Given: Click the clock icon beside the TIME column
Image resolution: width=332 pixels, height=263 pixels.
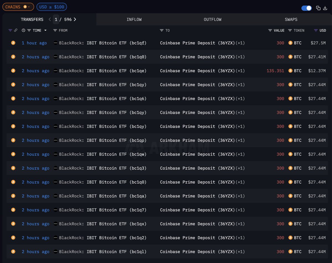Looking at the screenshot, I should coord(23,30).
